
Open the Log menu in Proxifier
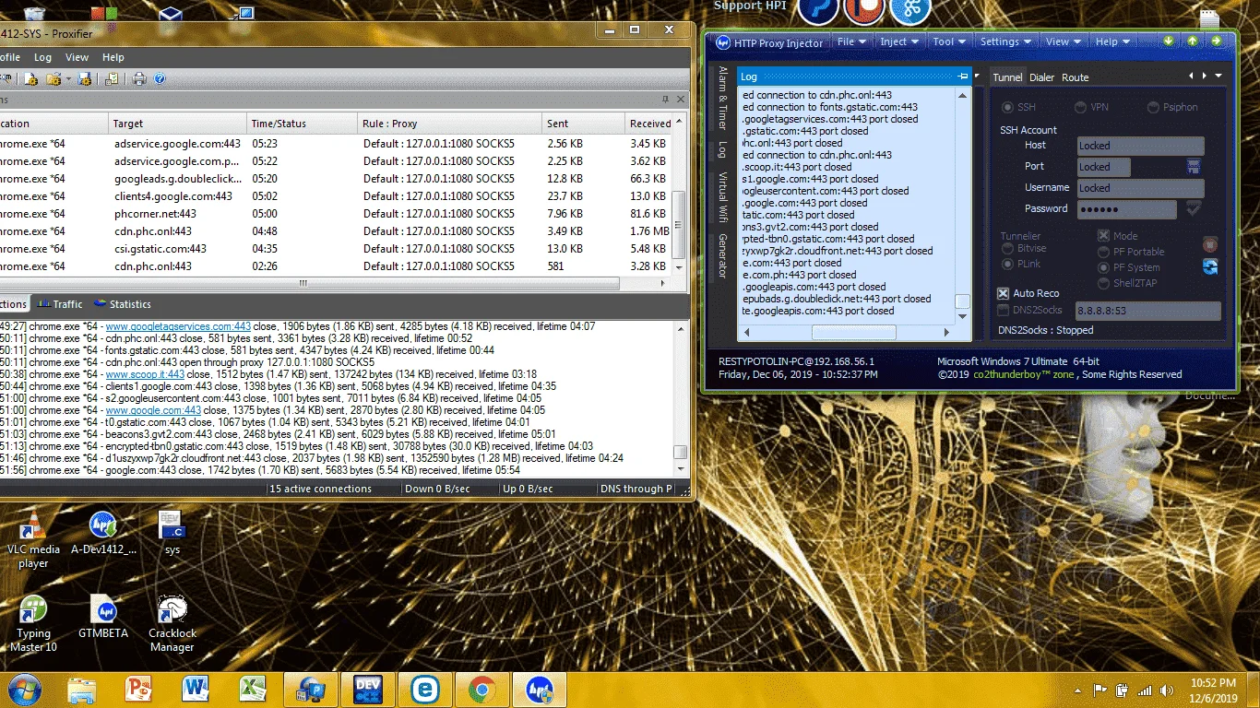tap(42, 57)
